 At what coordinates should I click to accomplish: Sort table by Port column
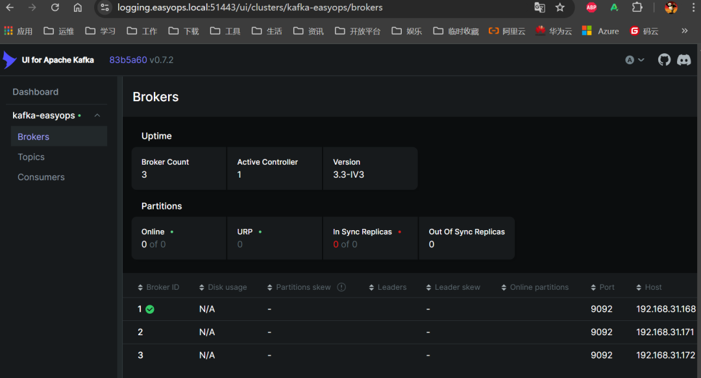(602, 287)
